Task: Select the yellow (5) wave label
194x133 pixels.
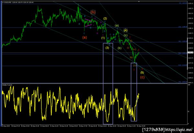Action: click(142, 73)
